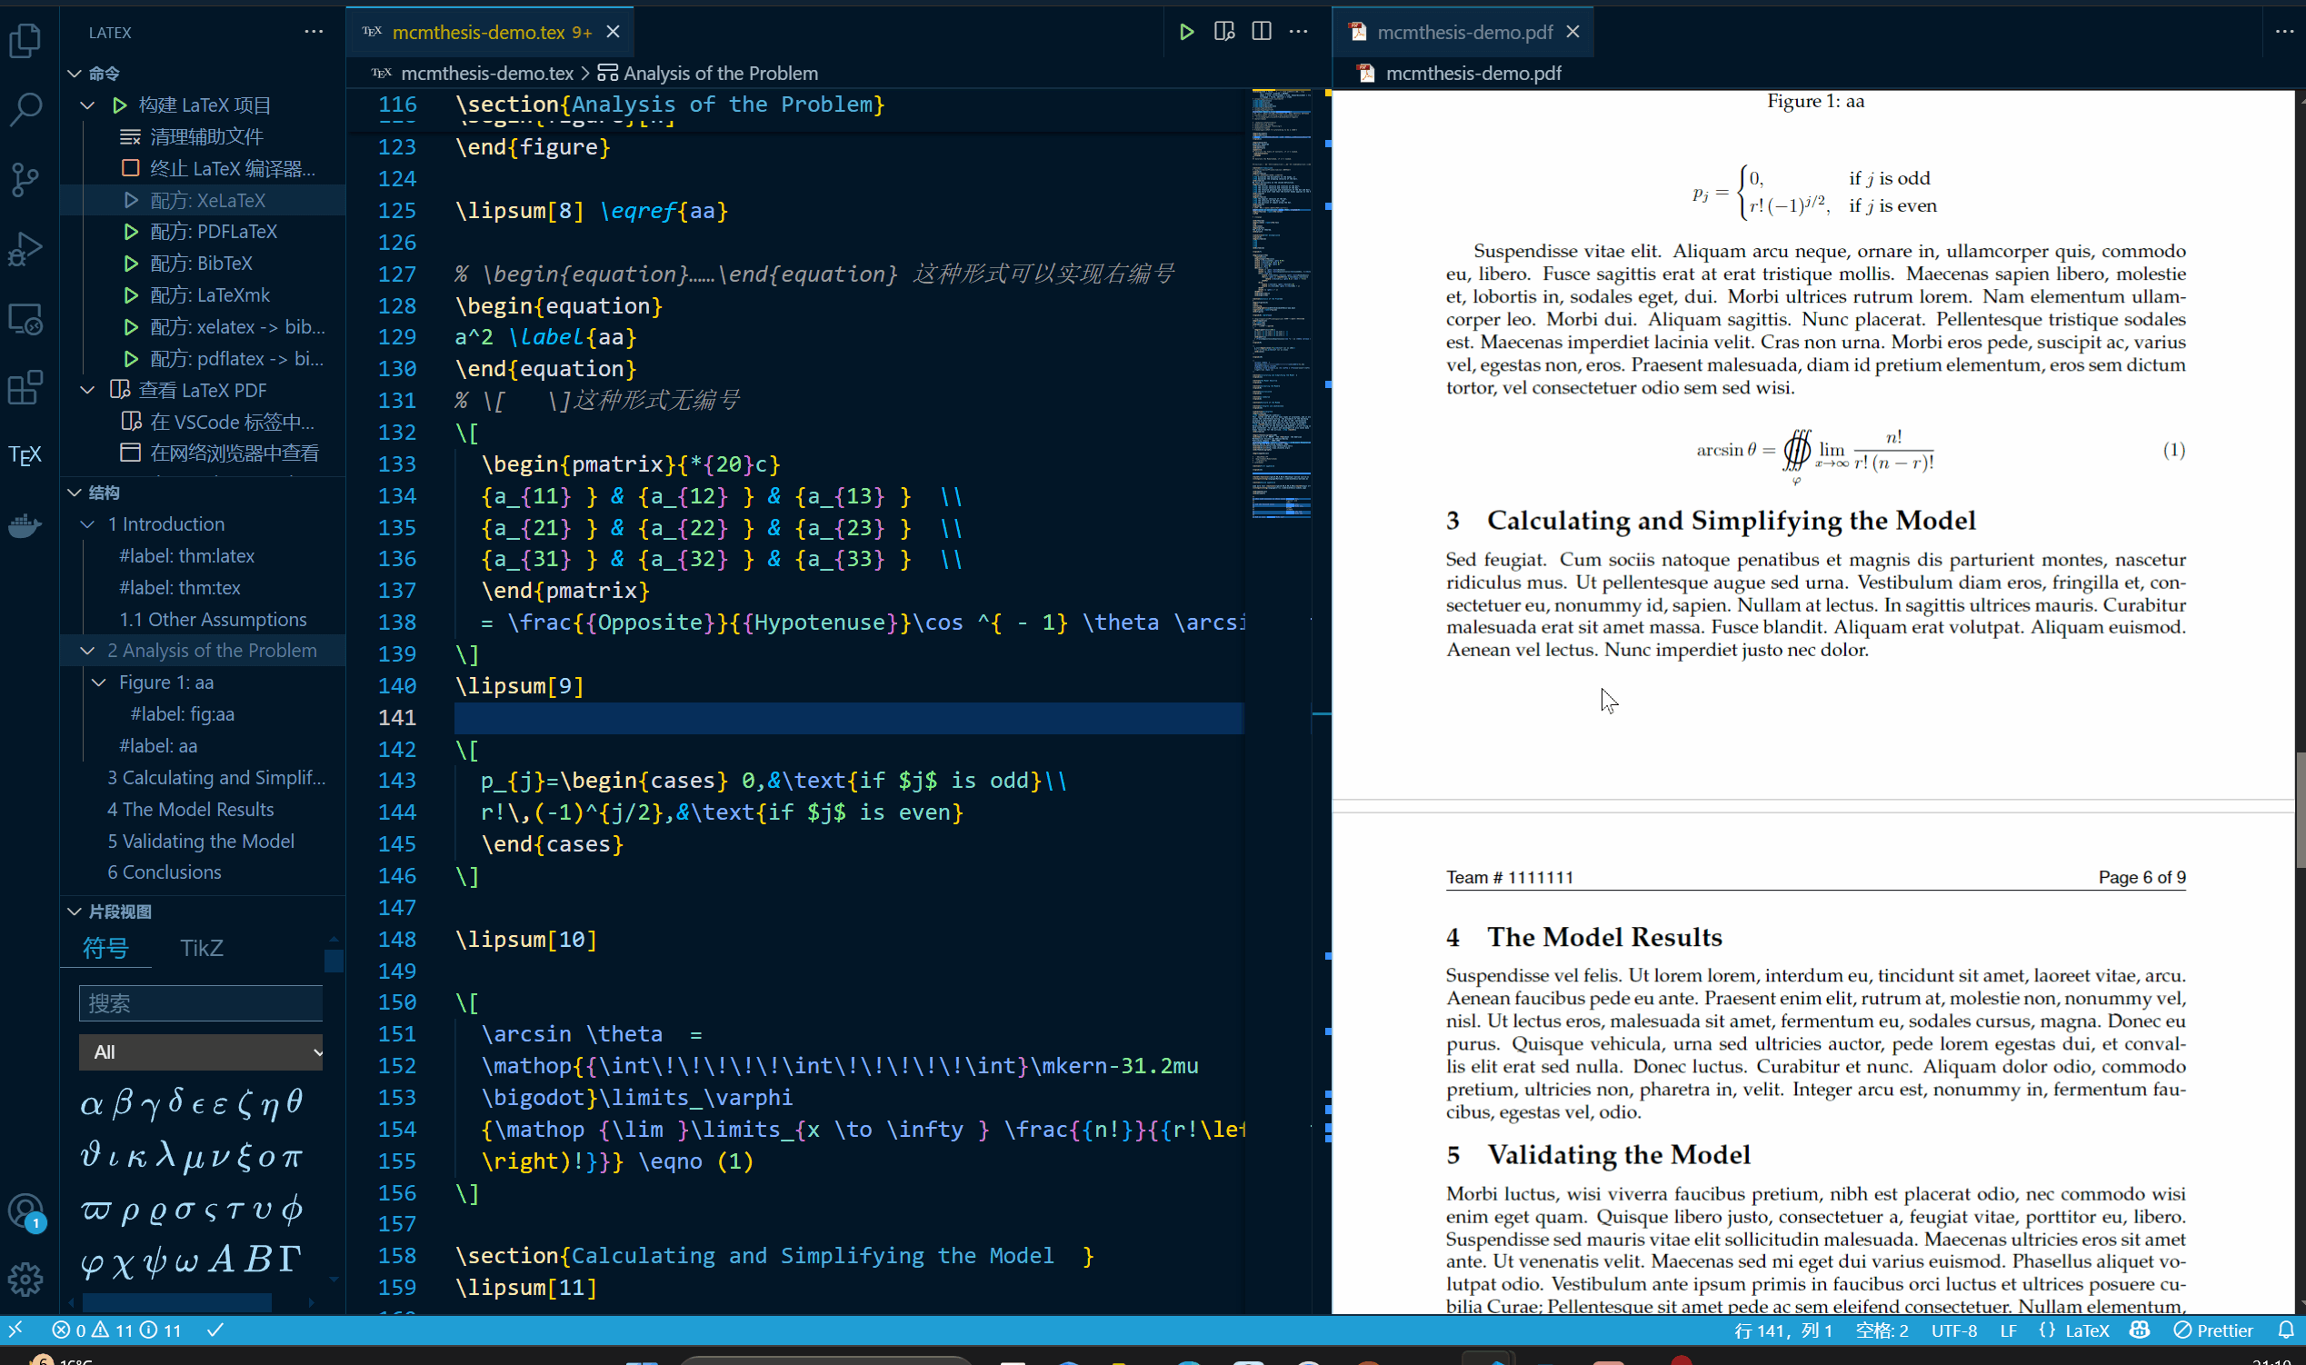Toggle Prettier in the status bar
The width and height of the screenshot is (2306, 1365).
pyautogui.click(x=2213, y=1330)
